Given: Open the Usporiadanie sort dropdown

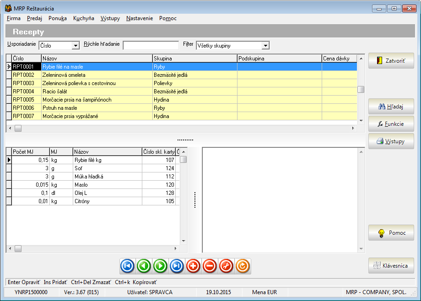Looking at the screenshot, I should [x=76, y=46].
